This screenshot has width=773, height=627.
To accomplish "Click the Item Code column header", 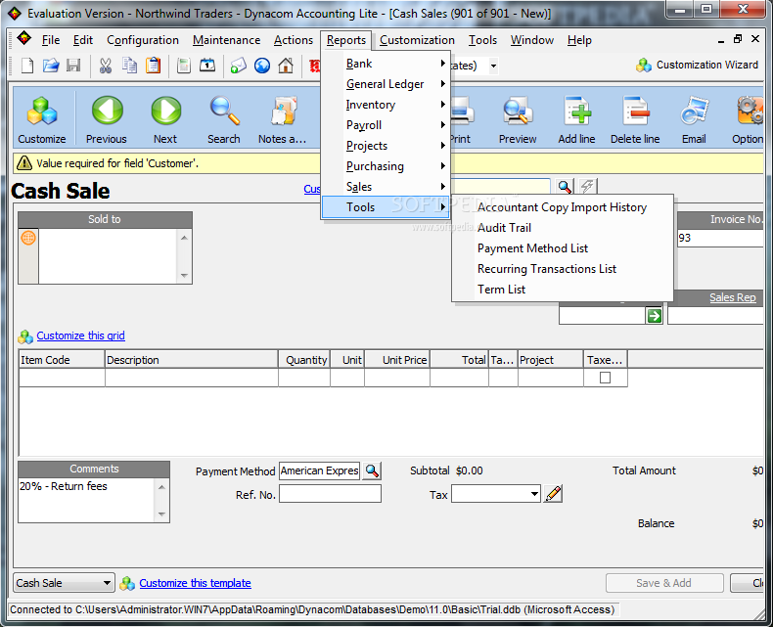I will tap(62, 360).
